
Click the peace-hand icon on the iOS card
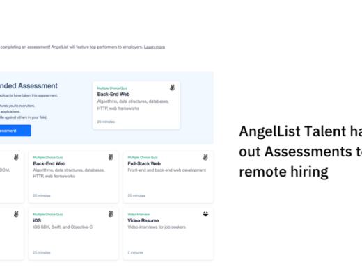(x=111, y=214)
